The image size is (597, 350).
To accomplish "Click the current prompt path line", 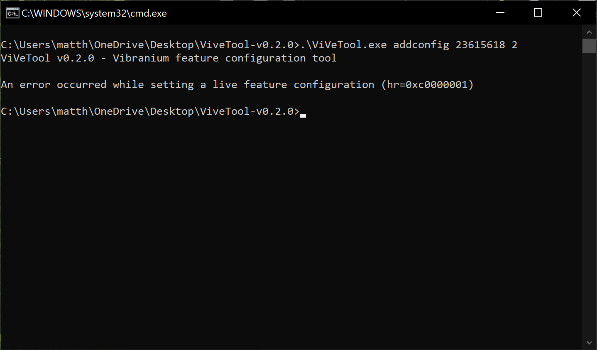I will [x=149, y=111].
